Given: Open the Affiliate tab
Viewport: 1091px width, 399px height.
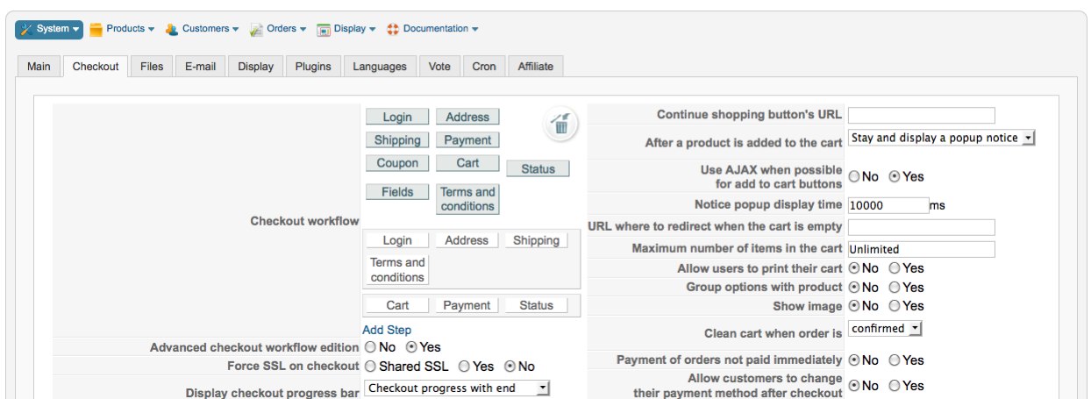Looking at the screenshot, I should click(536, 67).
